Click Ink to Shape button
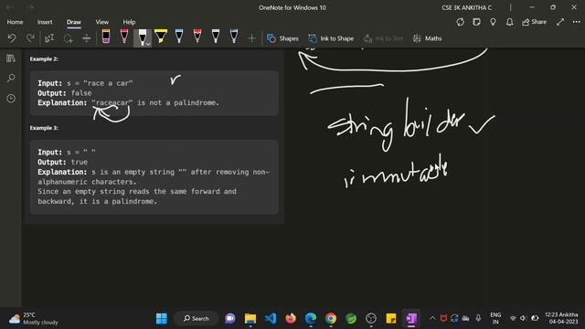 331,38
